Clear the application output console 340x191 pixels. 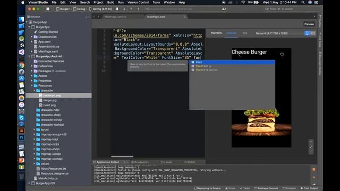(x=314, y=177)
